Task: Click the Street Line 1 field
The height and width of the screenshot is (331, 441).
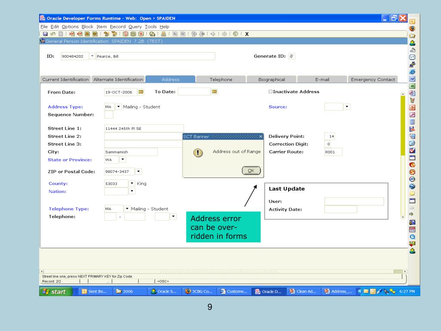Action: tap(144, 128)
